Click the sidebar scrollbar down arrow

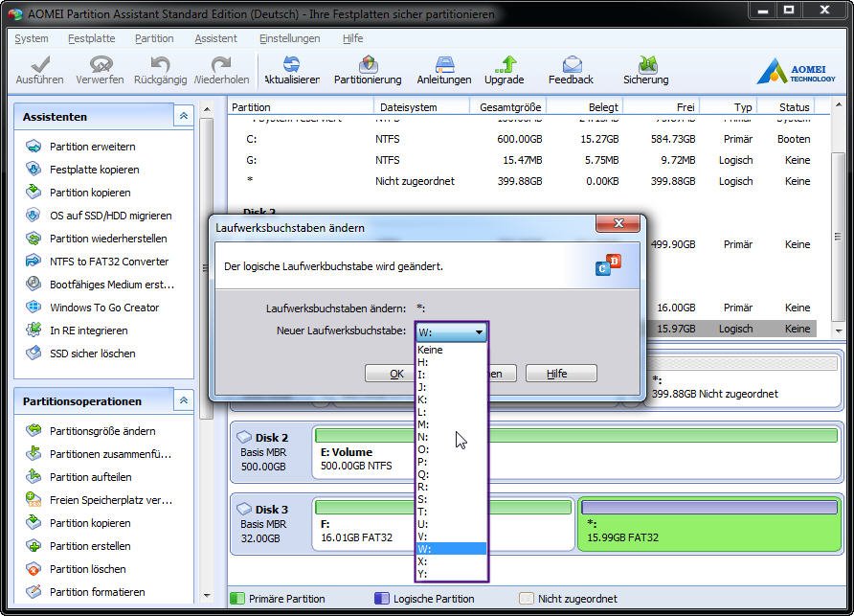pos(207,596)
